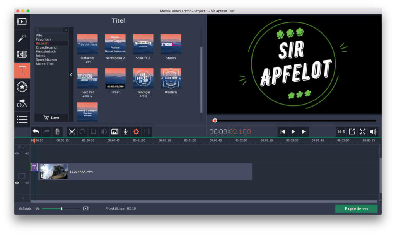Image resolution: width=396 pixels, height=235 pixels.
Task: Open the More tools list tab
Action: coord(22,119)
